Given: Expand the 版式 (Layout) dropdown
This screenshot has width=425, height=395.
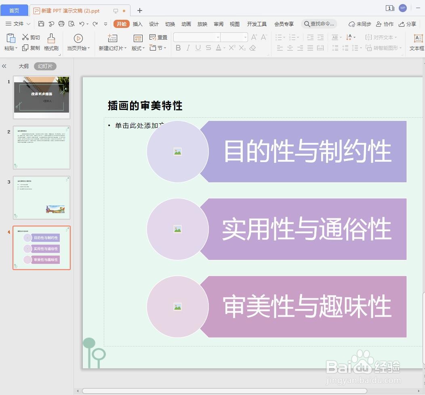Looking at the screenshot, I should pyautogui.click(x=137, y=48).
